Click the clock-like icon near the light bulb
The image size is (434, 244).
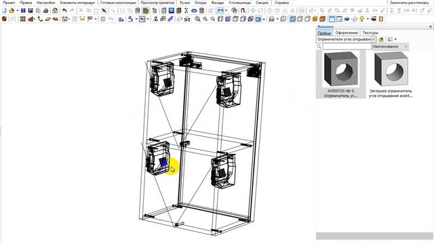354,19
